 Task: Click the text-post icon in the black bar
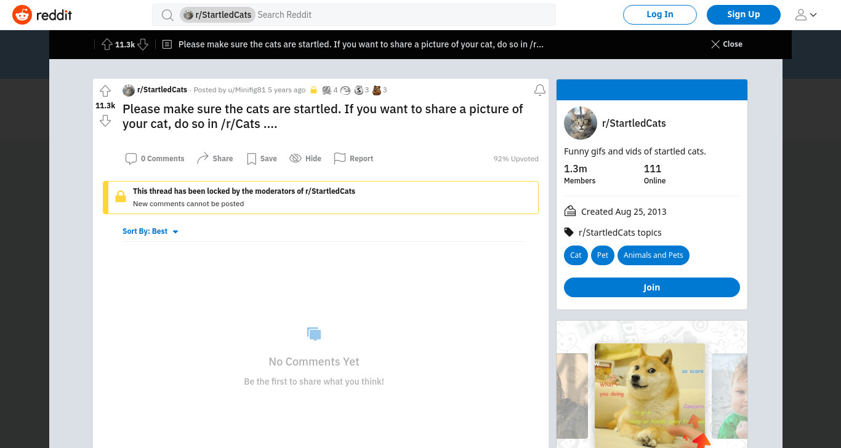[x=167, y=44]
